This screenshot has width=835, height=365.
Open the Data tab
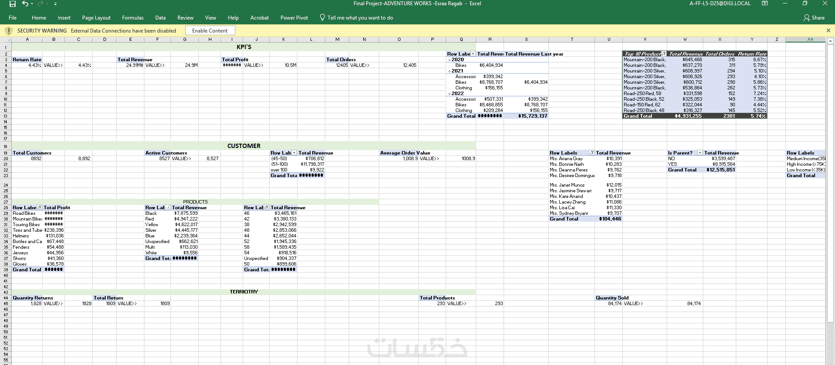pos(160,18)
